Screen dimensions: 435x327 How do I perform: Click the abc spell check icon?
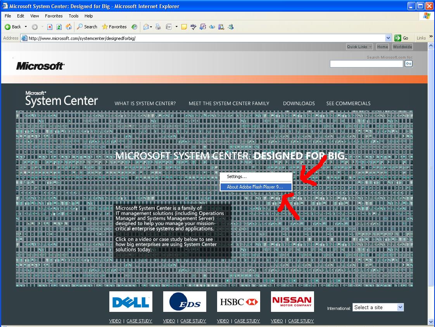[193, 27]
